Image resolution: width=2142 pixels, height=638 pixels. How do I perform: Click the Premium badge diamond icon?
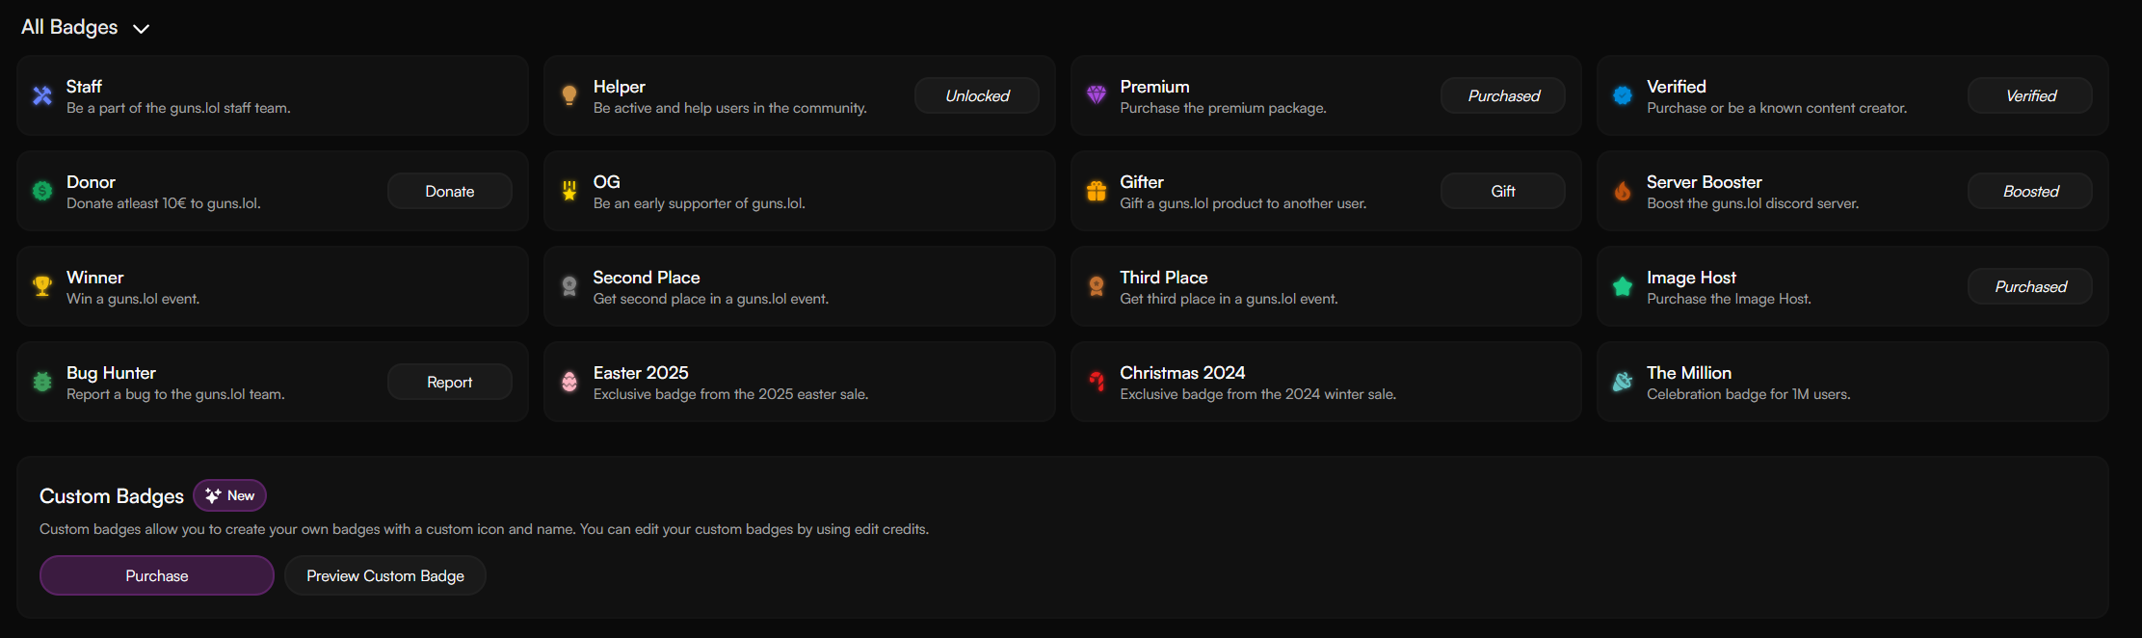click(x=1097, y=94)
